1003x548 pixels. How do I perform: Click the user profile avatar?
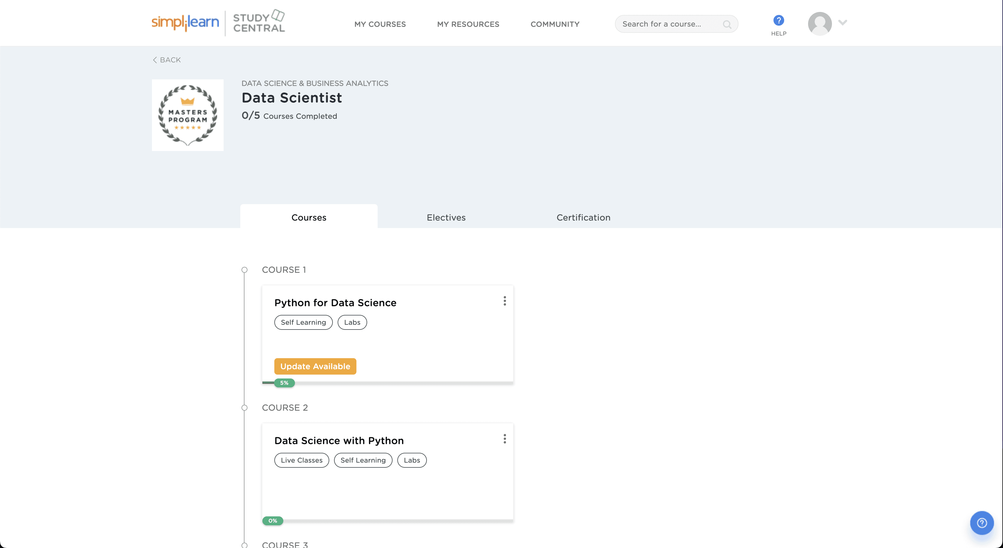coord(820,23)
